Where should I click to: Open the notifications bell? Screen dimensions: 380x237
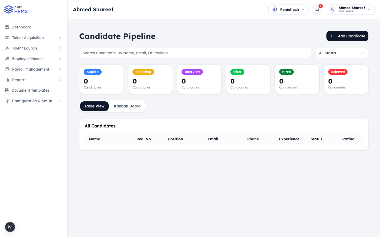317,9
